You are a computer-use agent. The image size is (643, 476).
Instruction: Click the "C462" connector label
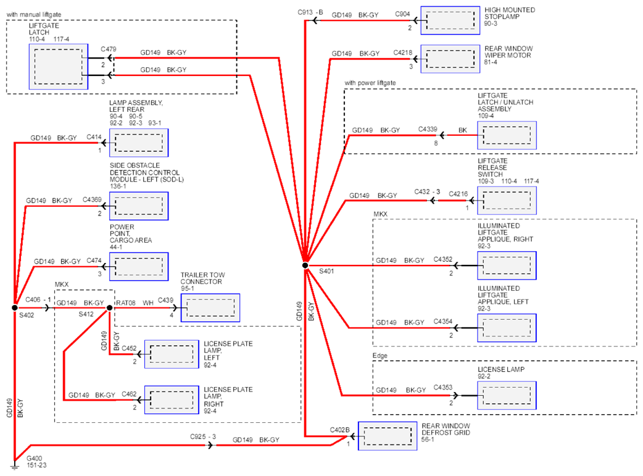(129, 395)
